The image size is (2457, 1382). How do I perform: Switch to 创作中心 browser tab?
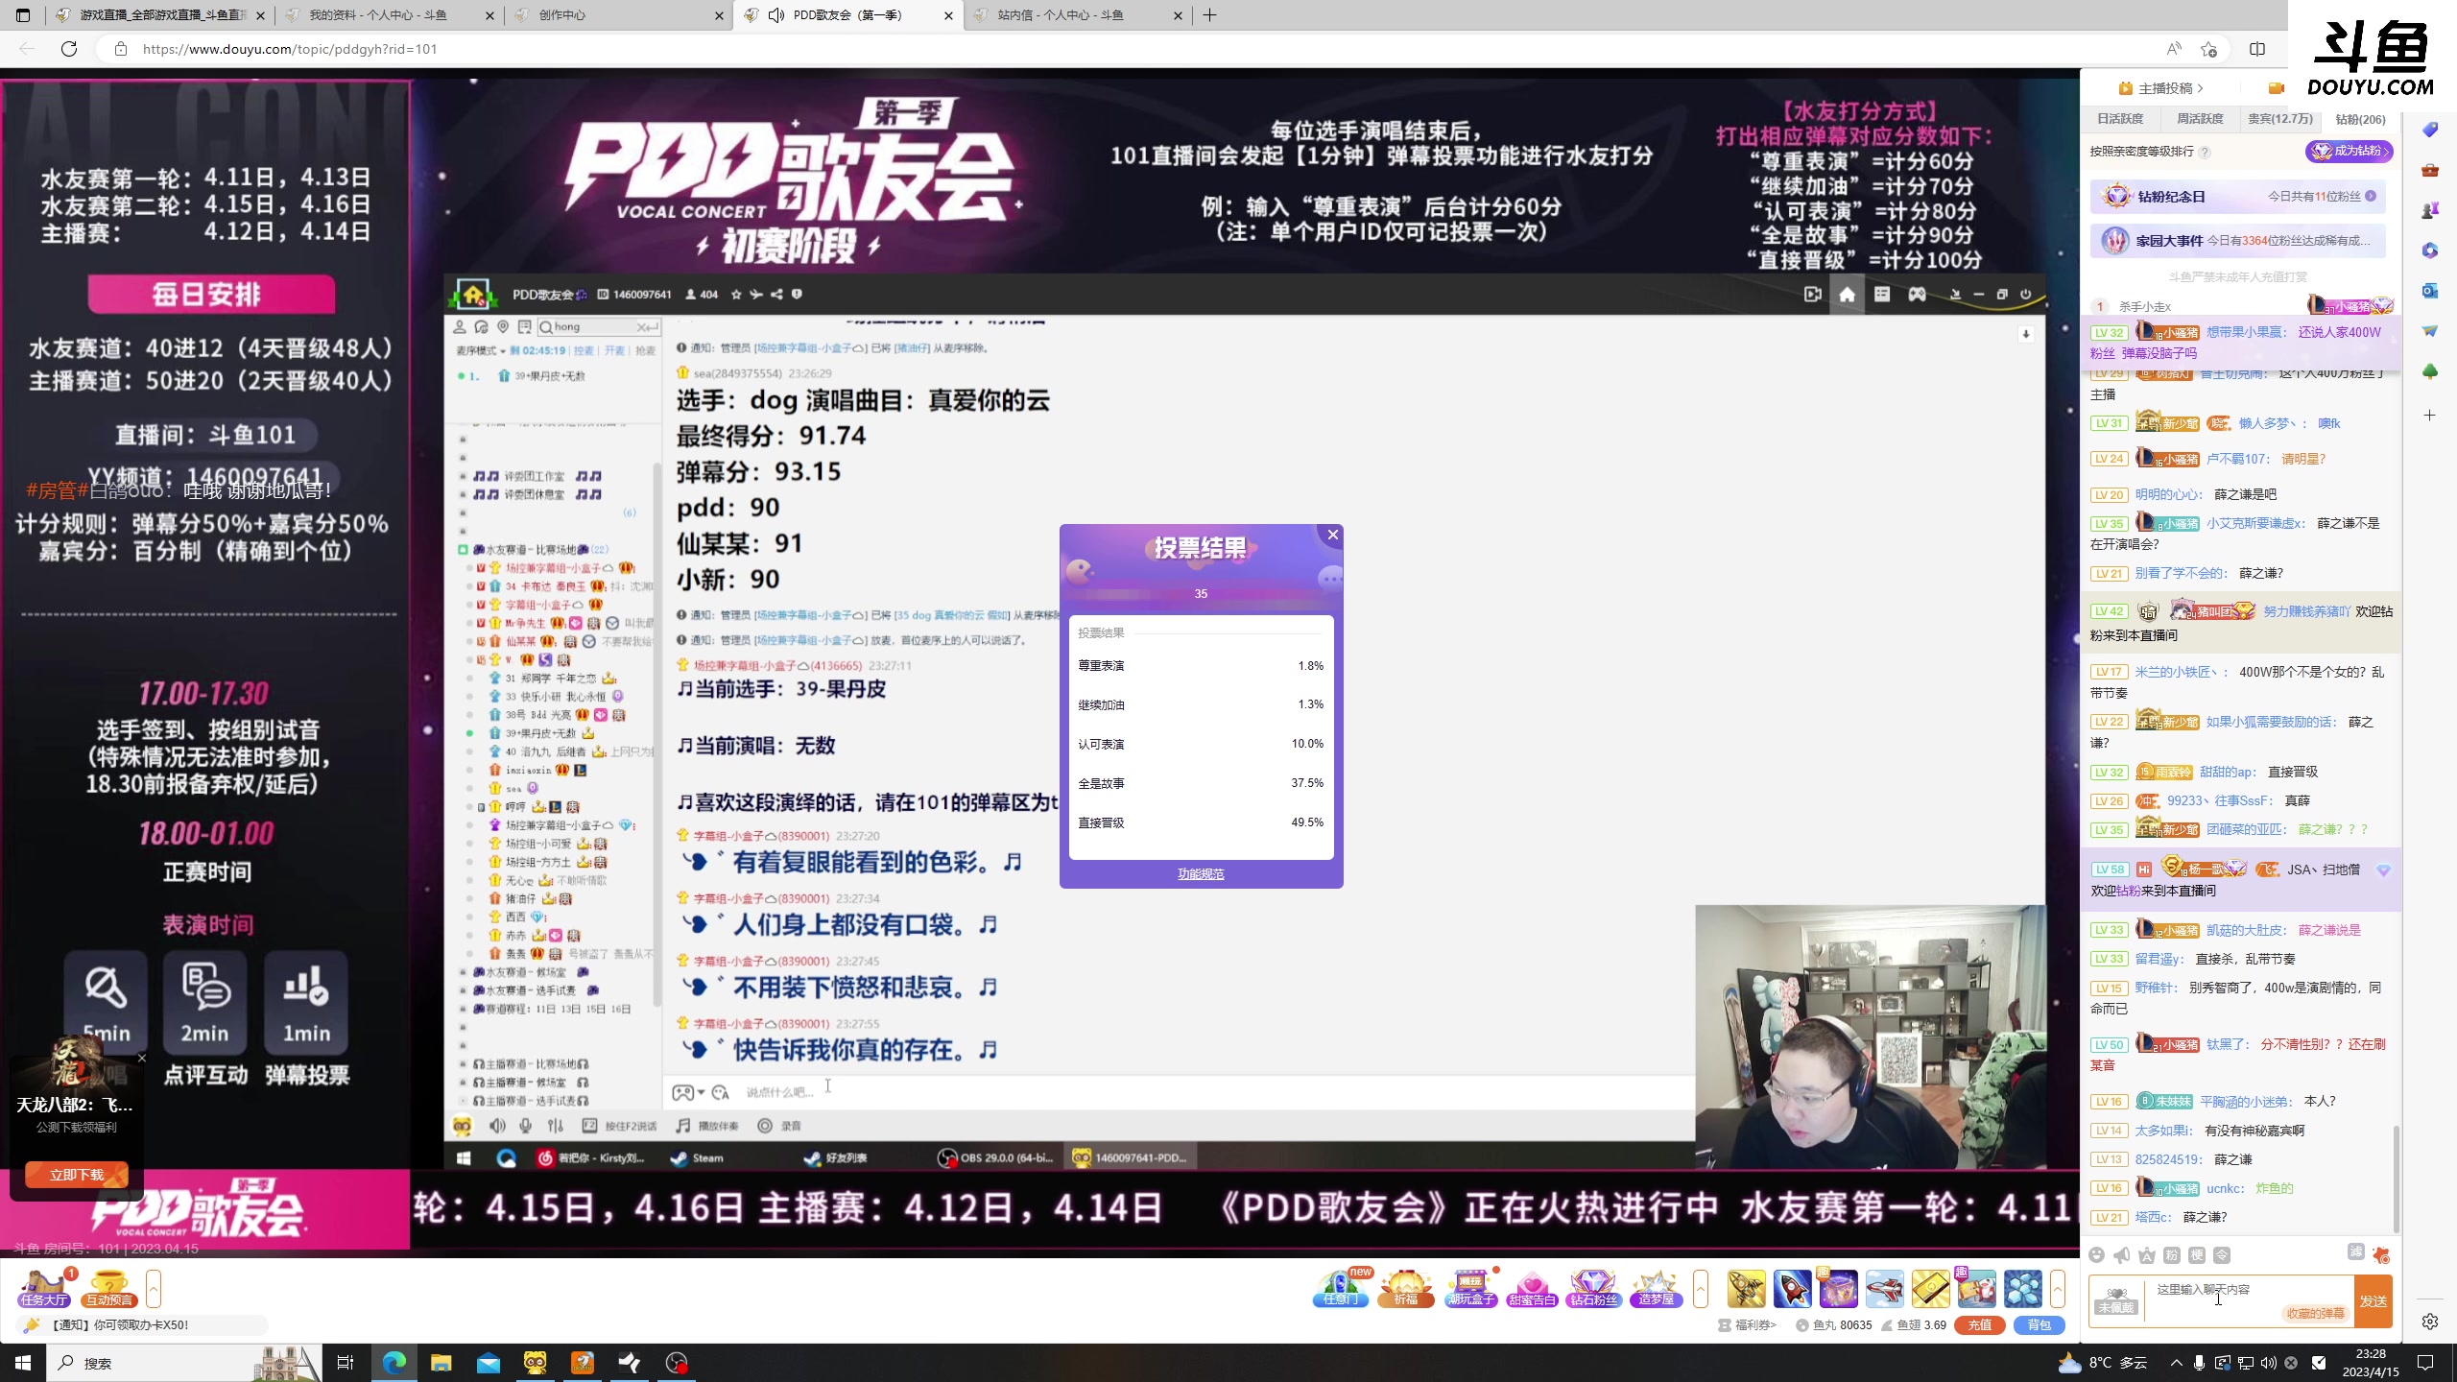tap(618, 15)
